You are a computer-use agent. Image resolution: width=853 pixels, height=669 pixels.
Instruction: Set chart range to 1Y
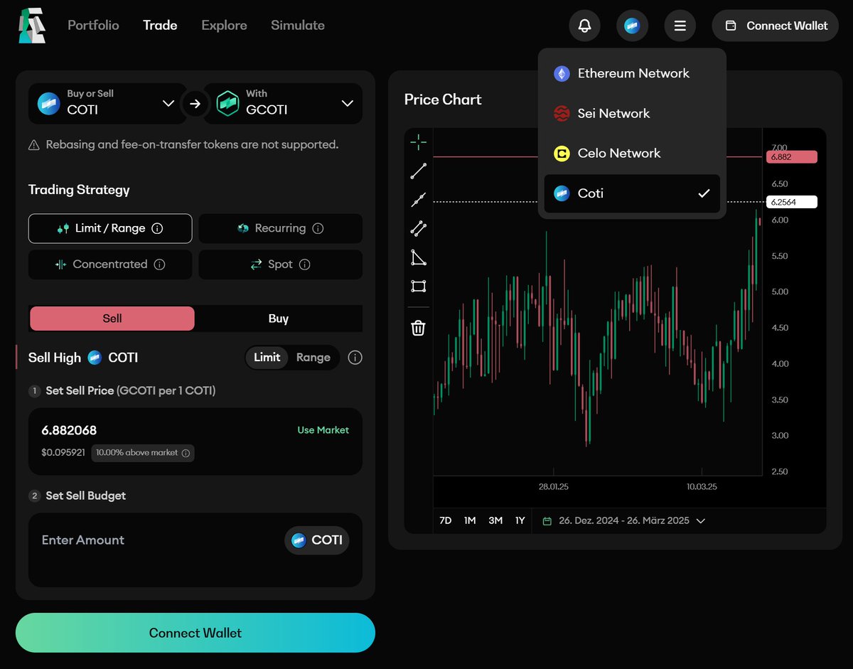coord(520,521)
